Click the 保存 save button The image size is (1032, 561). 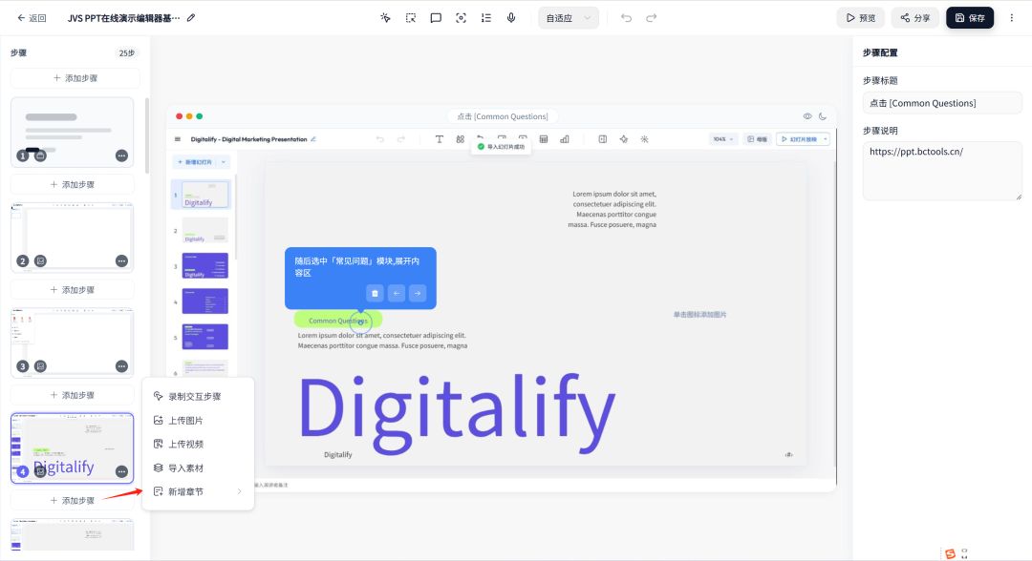[970, 18]
